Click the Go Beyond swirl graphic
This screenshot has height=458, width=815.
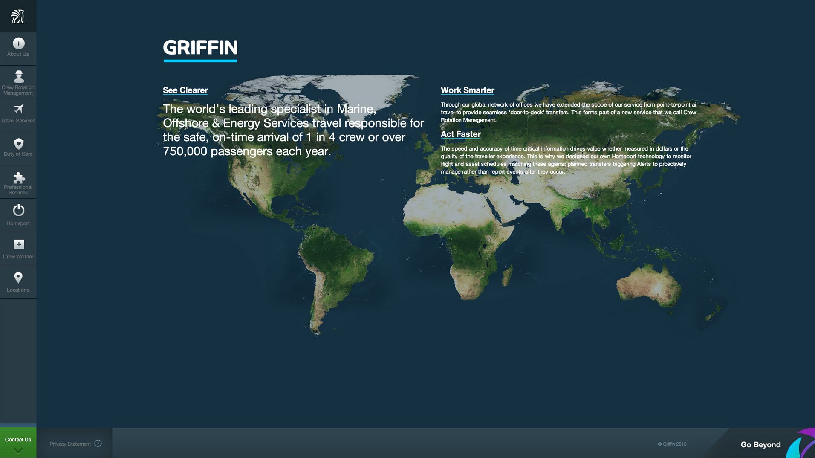tap(800, 443)
